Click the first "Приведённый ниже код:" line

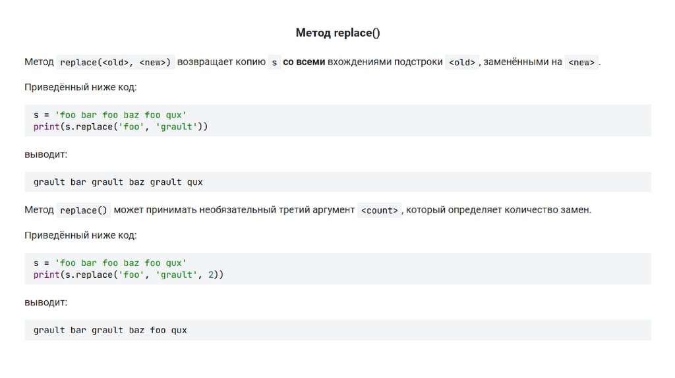coord(80,87)
